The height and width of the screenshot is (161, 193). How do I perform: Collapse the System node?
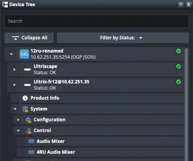tap(15, 109)
